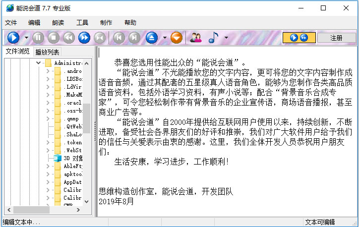This screenshot has height=227, width=359.
Task: Expand the AbleFt folder
Action: click(x=48, y=166)
